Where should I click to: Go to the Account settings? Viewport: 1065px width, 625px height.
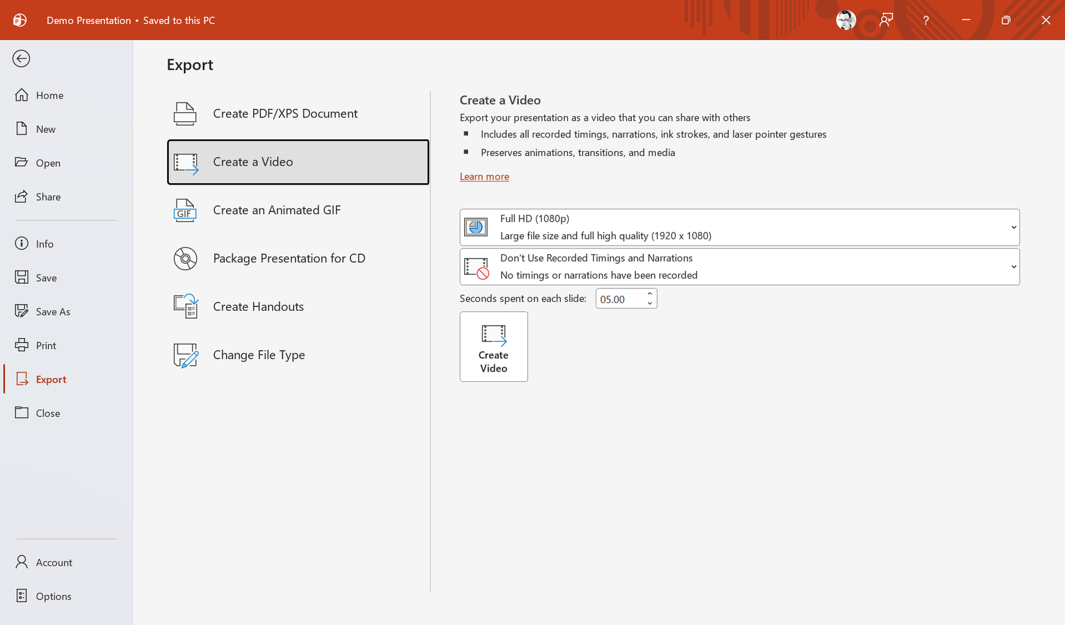[54, 562]
